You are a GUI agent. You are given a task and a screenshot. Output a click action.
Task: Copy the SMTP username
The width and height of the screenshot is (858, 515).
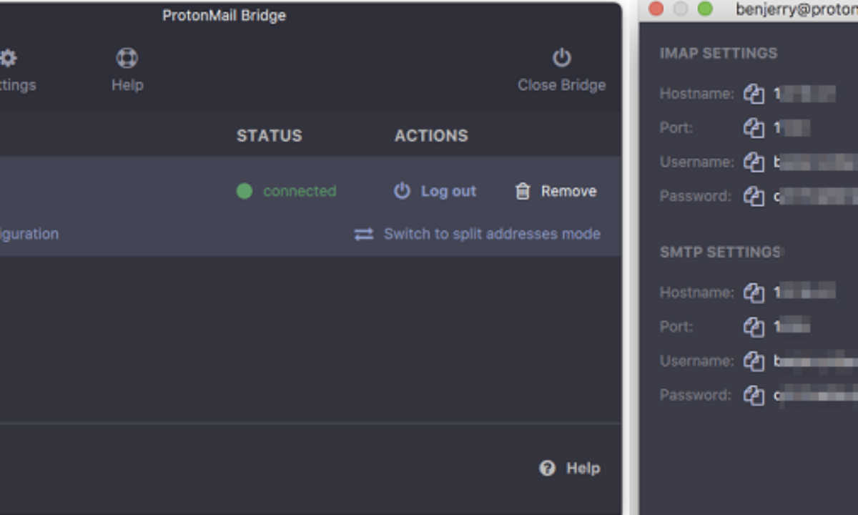coord(754,361)
